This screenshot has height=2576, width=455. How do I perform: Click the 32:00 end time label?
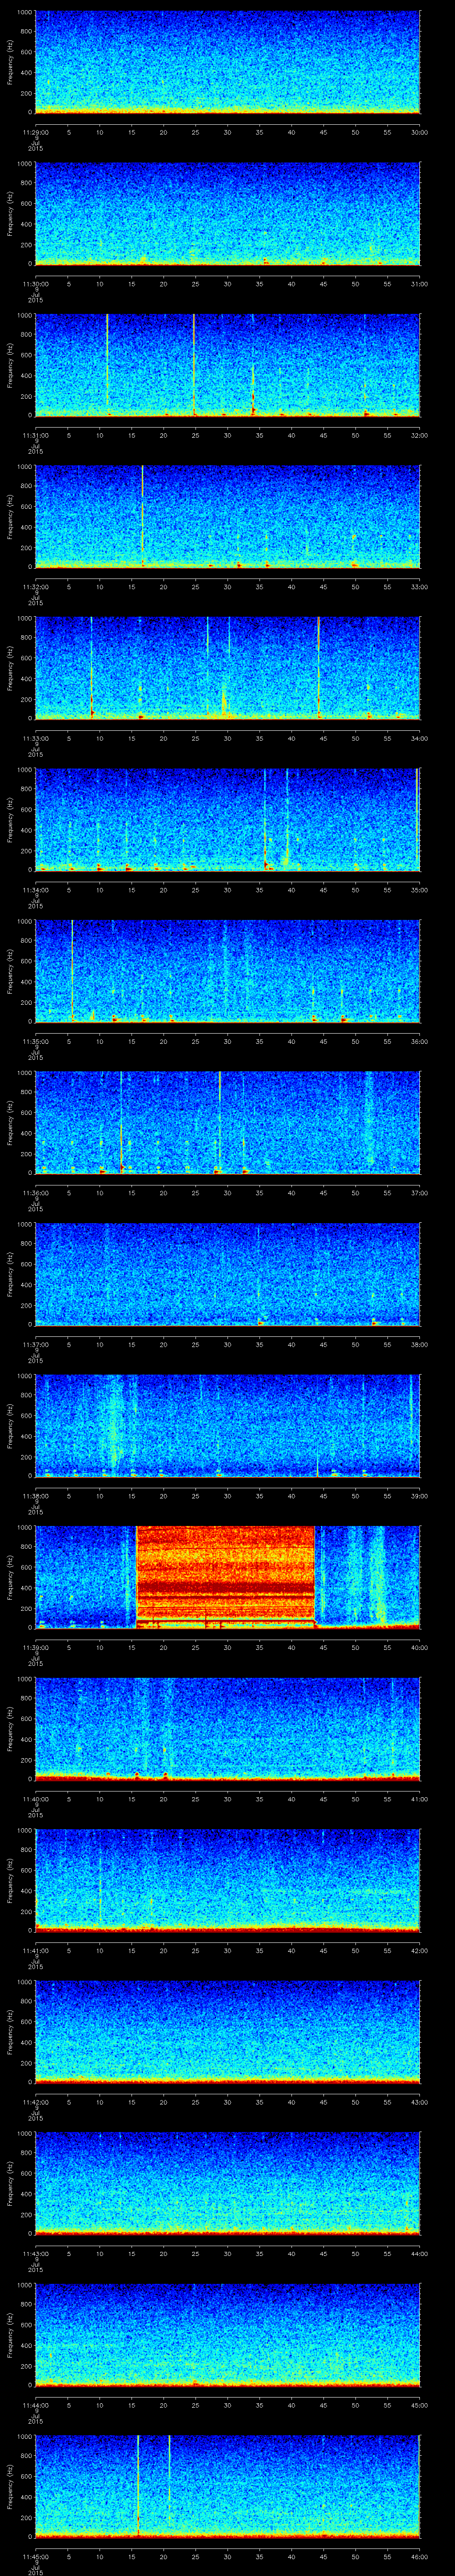point(419,435)
